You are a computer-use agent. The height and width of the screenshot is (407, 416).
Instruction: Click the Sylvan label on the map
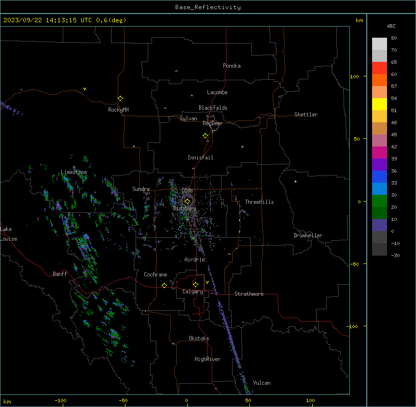click(188, 118)
